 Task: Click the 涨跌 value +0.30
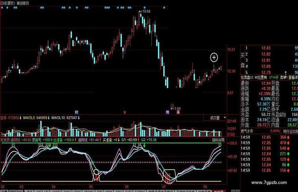click(x=266, y=88)
